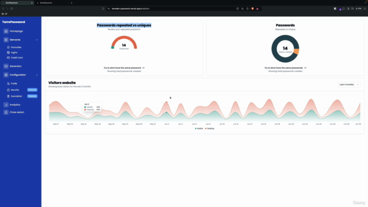Click the teal Mobile data point on chart
The height and width of the screenshot is (207, 368).
tap(167, 113)
